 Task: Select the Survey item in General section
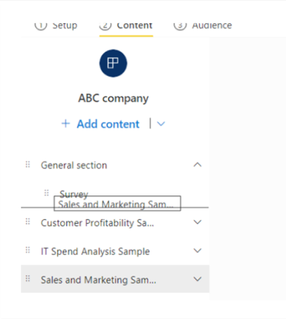(74, 194)
